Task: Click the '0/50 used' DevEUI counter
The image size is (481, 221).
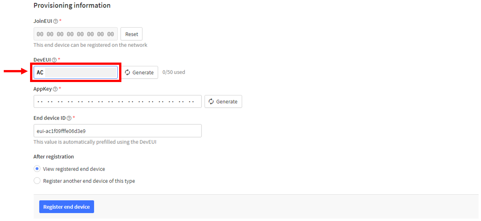Action: [174, 72]
